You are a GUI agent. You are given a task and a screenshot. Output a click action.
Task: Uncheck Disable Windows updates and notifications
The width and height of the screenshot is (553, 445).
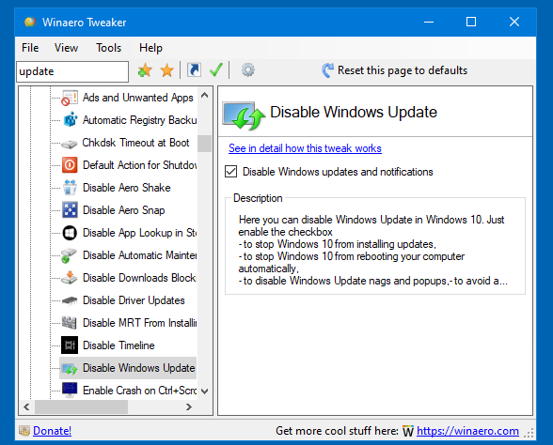(x=231, y=172)
